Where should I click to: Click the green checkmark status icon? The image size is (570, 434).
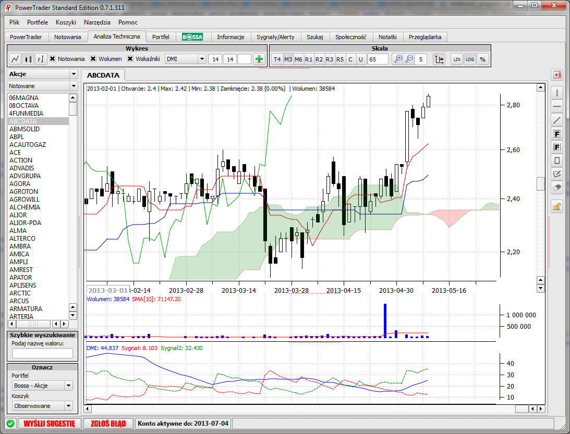pos(10,424)
